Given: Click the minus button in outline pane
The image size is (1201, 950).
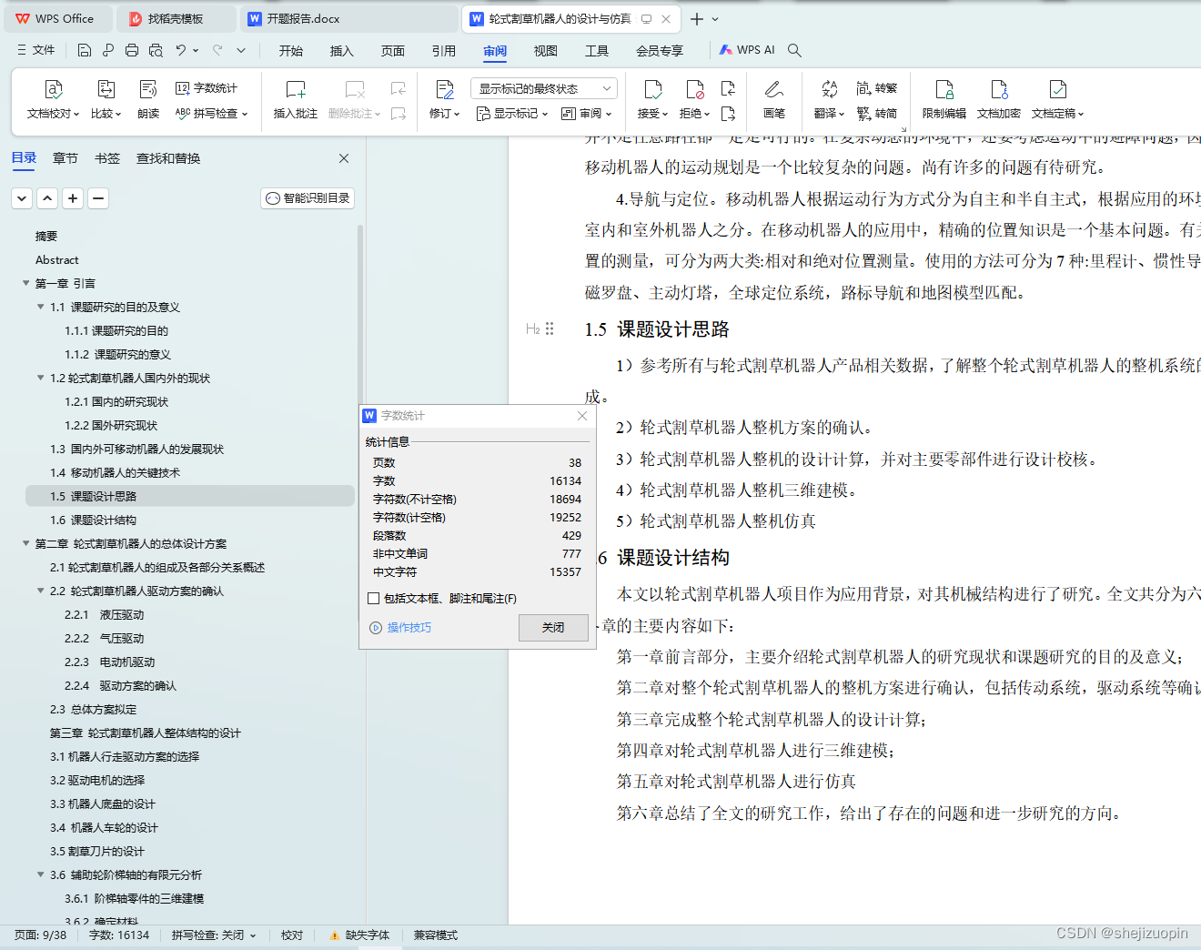Looking at the screenshot, I should pos(98,197).
